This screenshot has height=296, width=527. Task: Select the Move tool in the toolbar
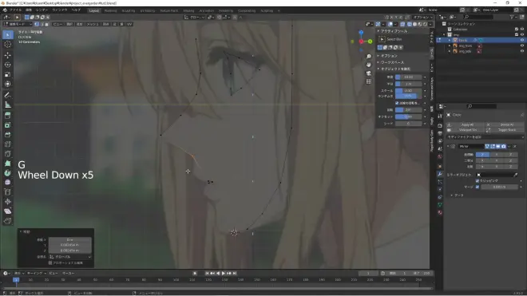[x=8, y=55]
